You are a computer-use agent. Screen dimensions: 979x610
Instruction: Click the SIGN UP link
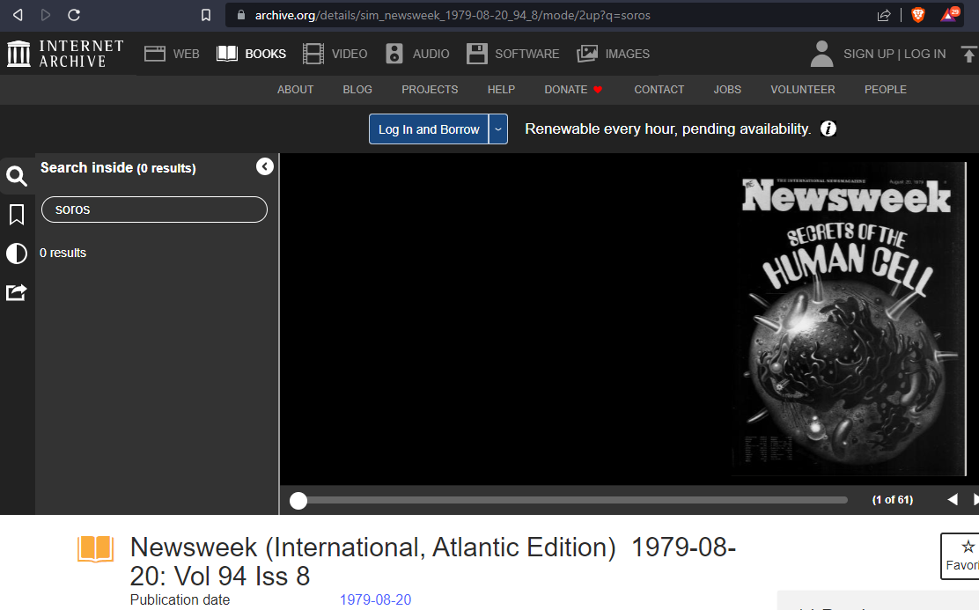(x=868, y=54)
